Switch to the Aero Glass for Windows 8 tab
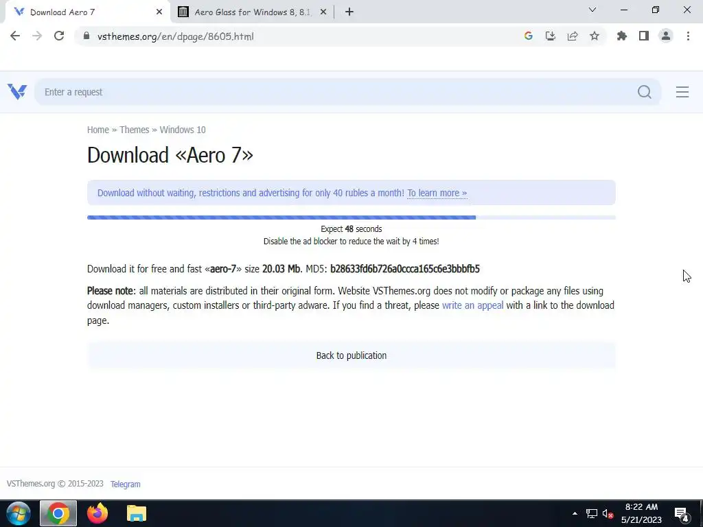703x527 pixels. [253, 12]
